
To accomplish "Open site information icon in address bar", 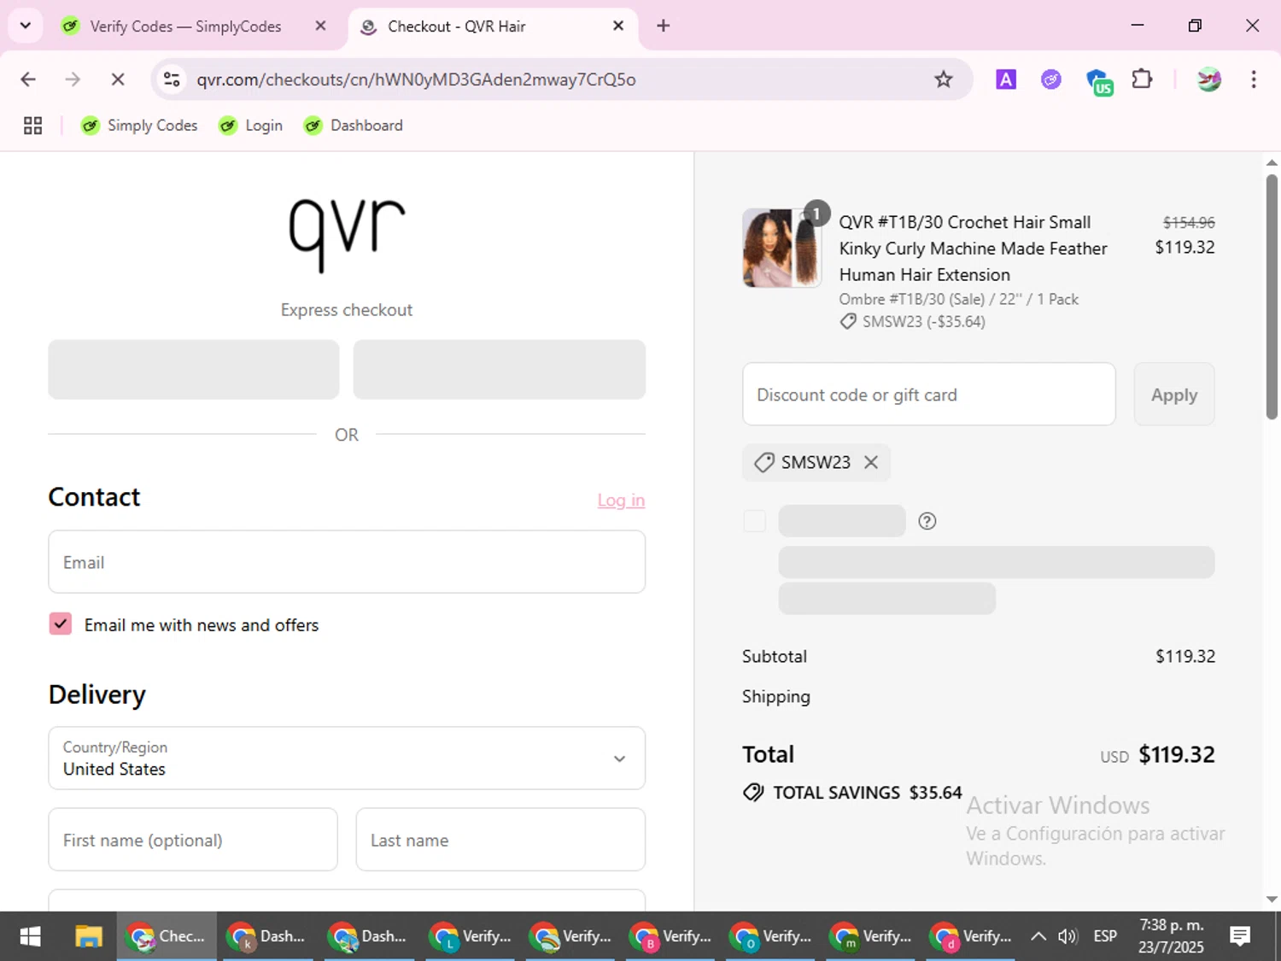I will coord(172,79).
